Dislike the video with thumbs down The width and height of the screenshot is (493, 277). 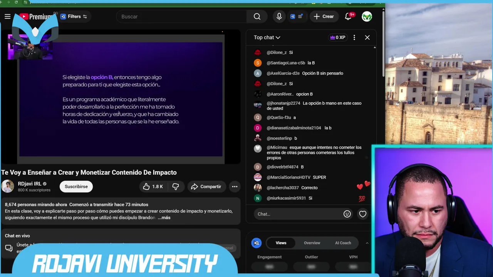[176, 187]
